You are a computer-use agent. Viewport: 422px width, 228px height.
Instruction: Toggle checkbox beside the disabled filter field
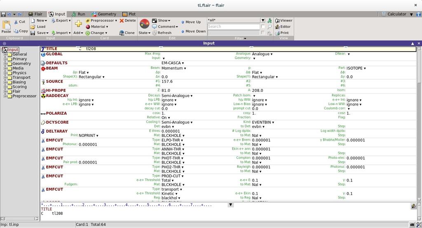(x=263, y=33)
